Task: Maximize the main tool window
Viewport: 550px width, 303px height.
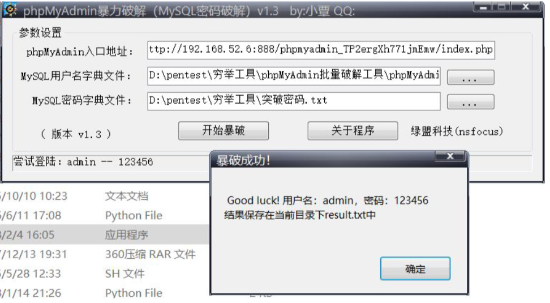Action: [x=501, y=7]
